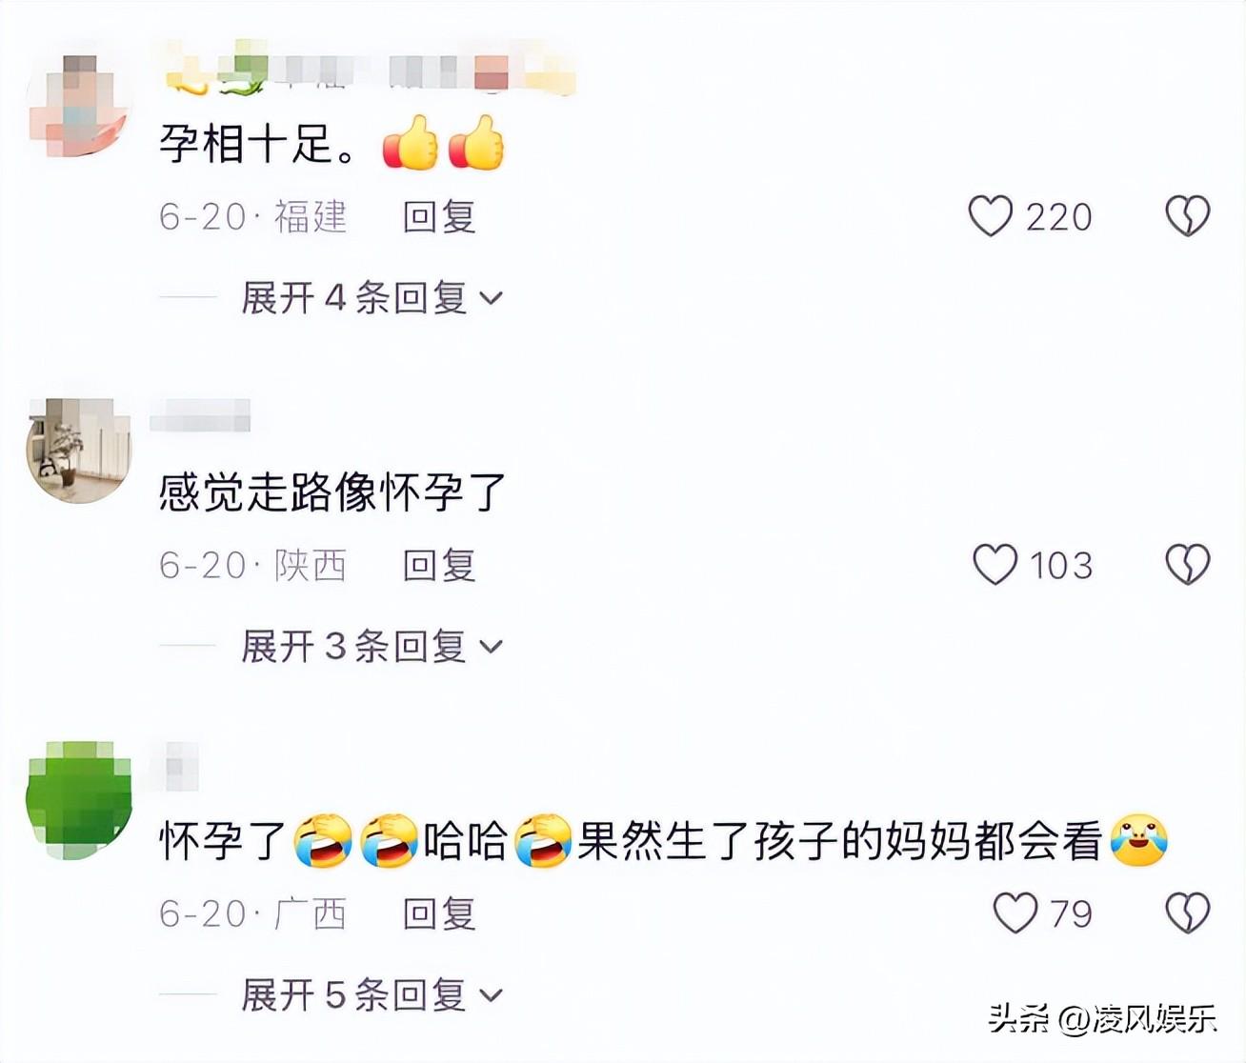Screen dimensions: 1246x1063
Task: Dislike the 广西 comment via broken heart
Action: click(x=1188, y=913)
